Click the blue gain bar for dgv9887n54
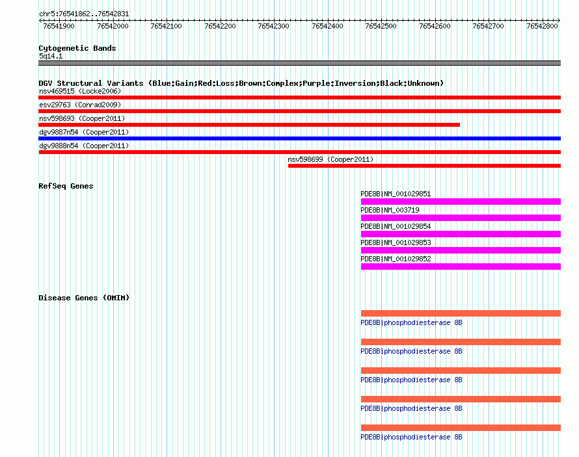Viewport: 579px width, 457px height. pos(299,138)
